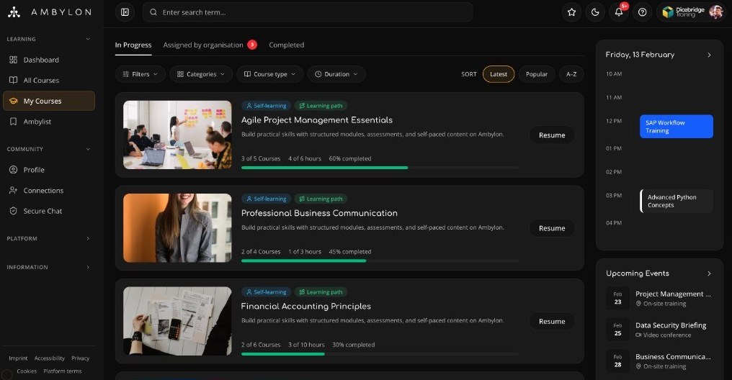
Task: Open the Business Communica... event on Feb 28
Action: pyautogui.click(x=659, y=361)
